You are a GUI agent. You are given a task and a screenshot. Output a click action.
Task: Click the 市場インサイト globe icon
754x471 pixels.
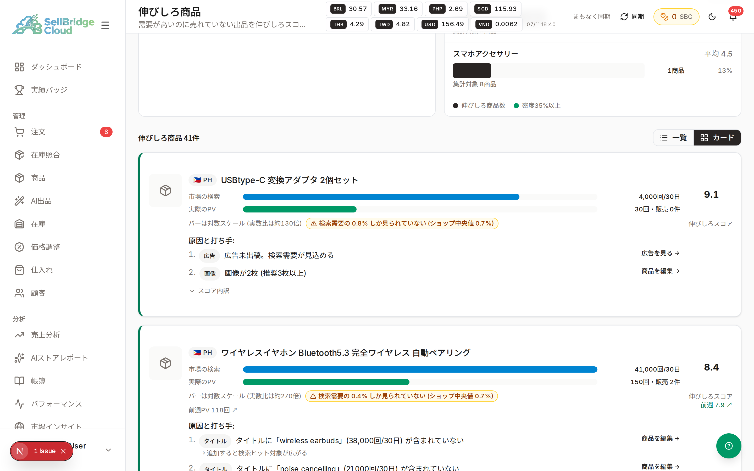[19, 425]
